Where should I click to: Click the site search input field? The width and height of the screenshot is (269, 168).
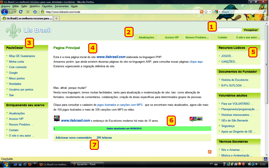pos(229,30)
